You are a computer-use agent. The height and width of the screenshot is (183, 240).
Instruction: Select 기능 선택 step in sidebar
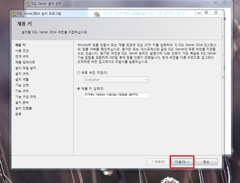click(22, 85)
